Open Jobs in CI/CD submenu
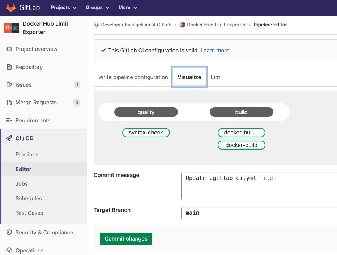 click(x=21, y=184)
